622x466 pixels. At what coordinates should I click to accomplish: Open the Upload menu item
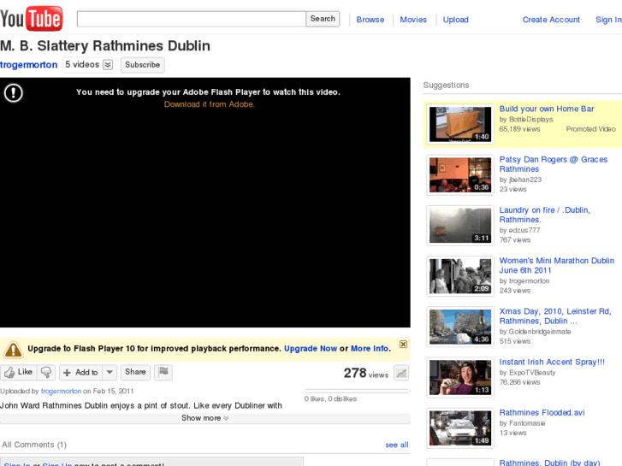pos(455,20)
